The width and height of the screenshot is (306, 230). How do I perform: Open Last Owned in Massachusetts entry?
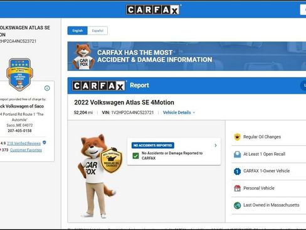click(x=269, y=205)
